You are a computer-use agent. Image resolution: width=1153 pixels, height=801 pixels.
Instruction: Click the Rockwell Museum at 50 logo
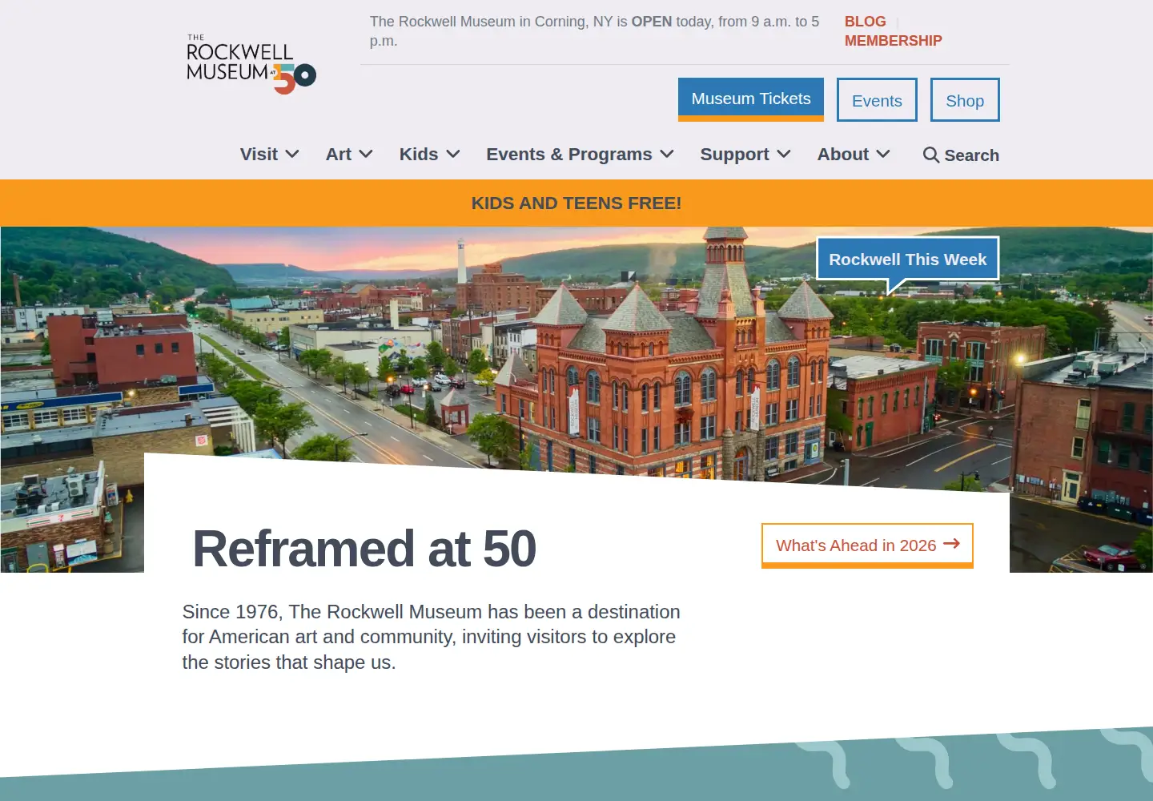pyautogui.click(x=251, y=64)
